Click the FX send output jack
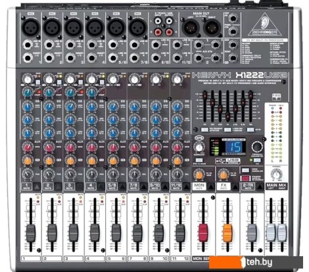 tap(233, 58)
